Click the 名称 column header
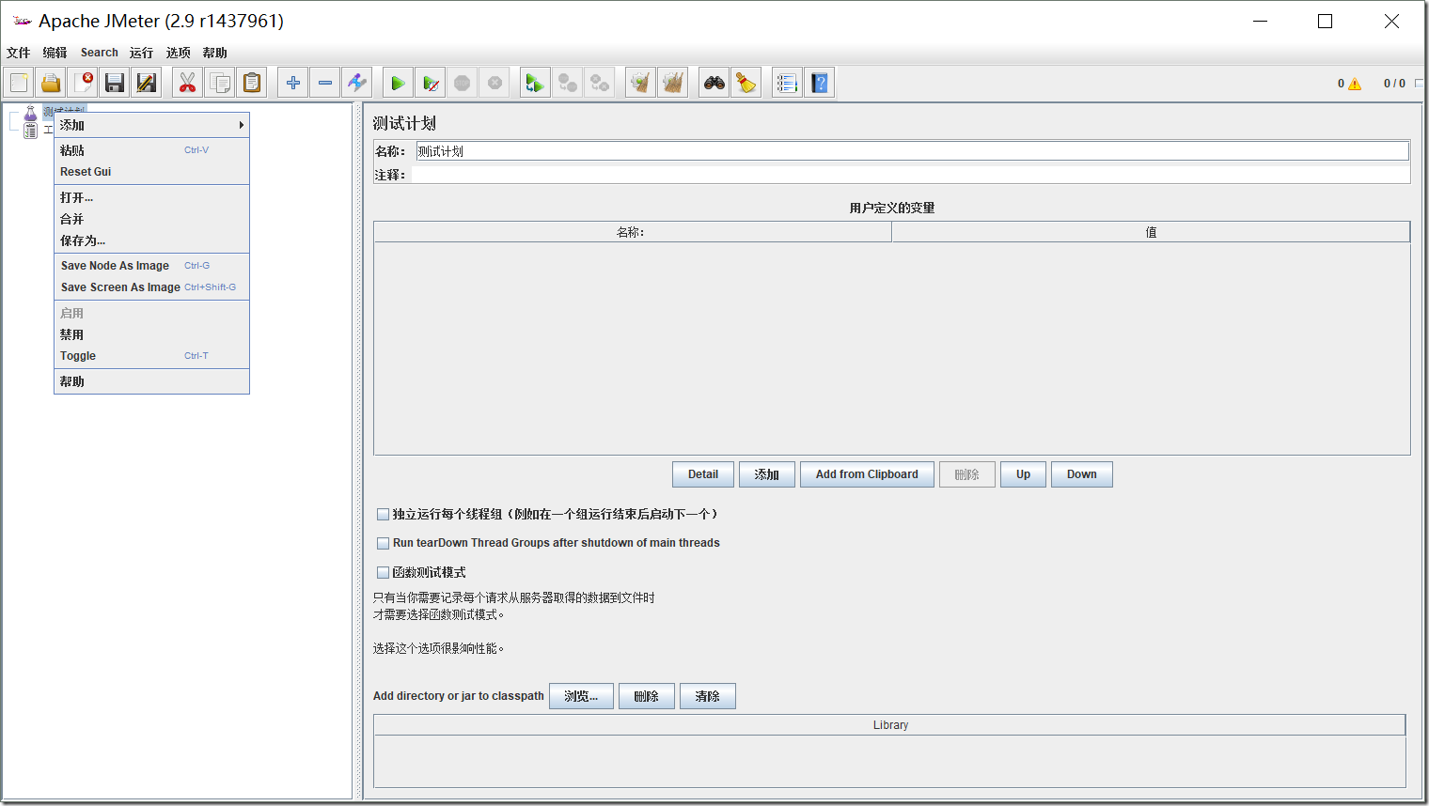 point(633,232)
